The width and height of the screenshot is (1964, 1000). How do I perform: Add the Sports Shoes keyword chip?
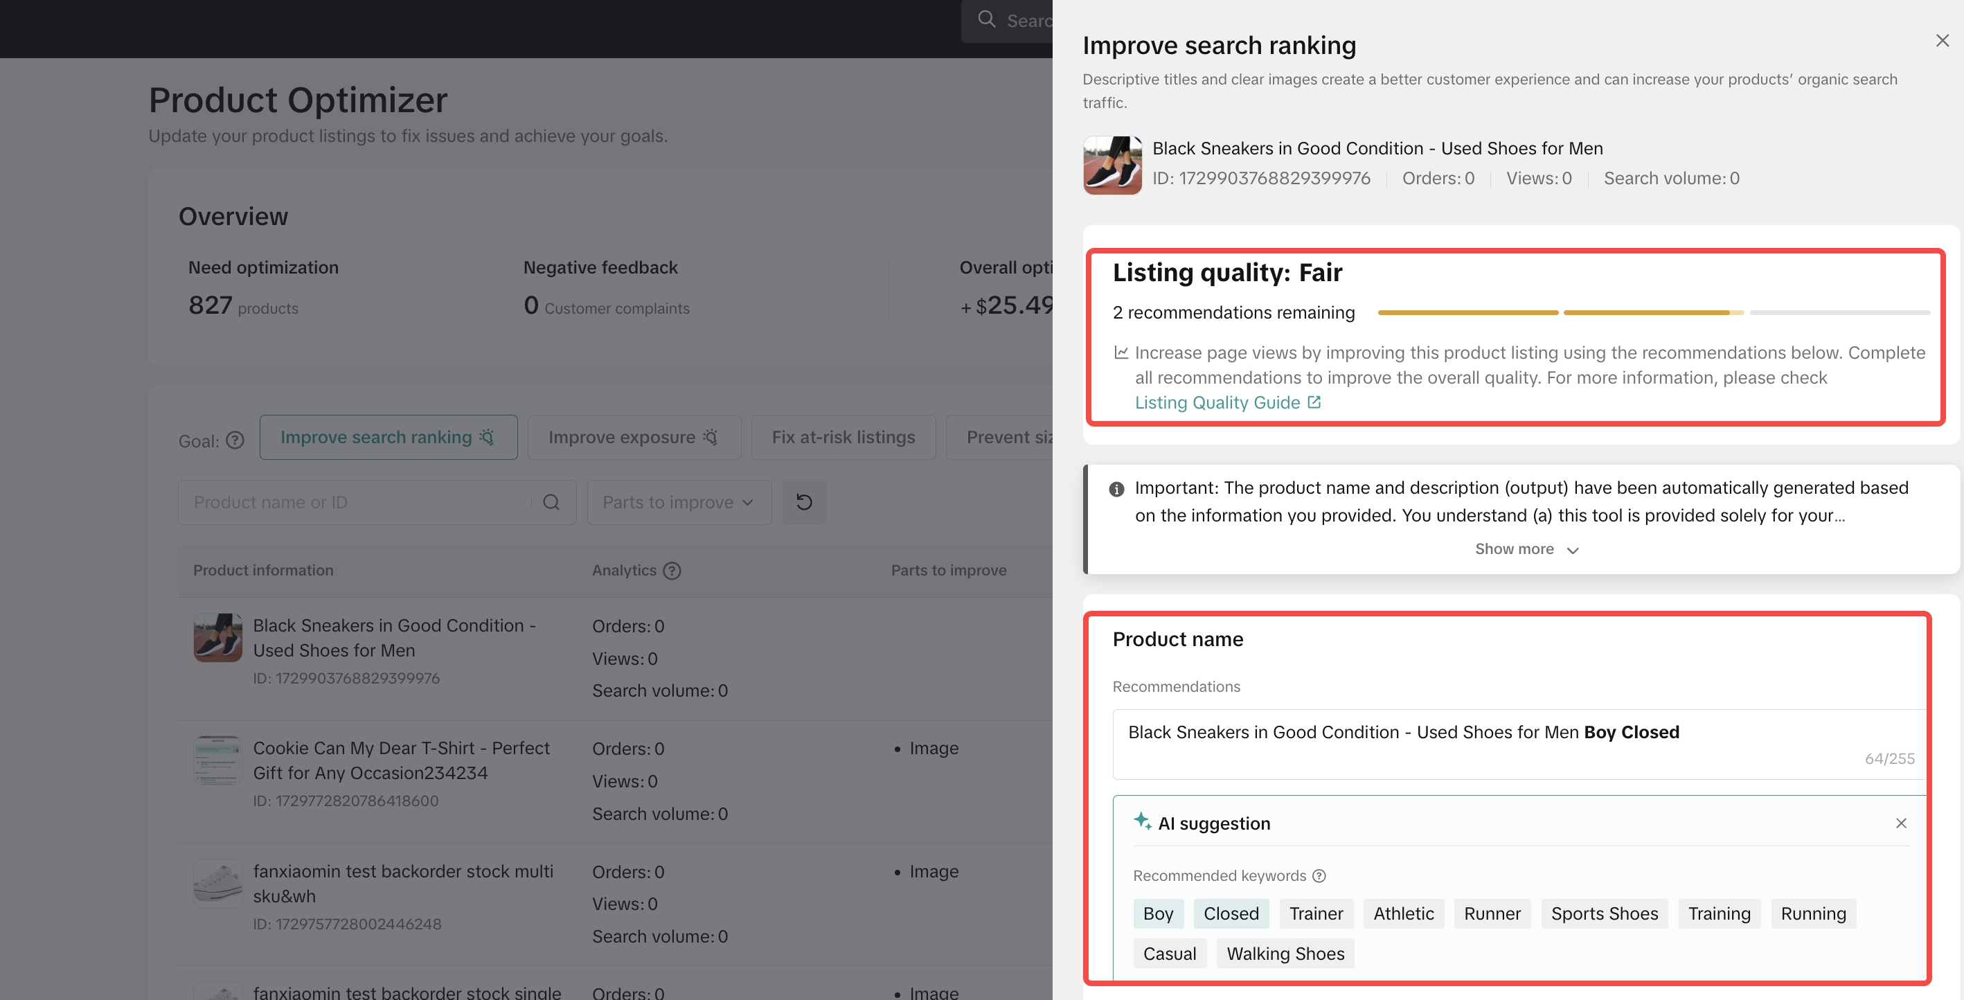[1604, 913]
